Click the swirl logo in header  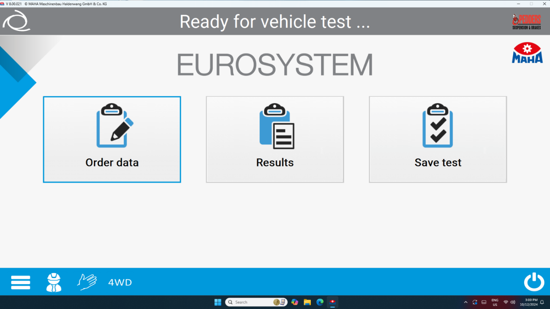pyautogui.click(x=17, y=21)
